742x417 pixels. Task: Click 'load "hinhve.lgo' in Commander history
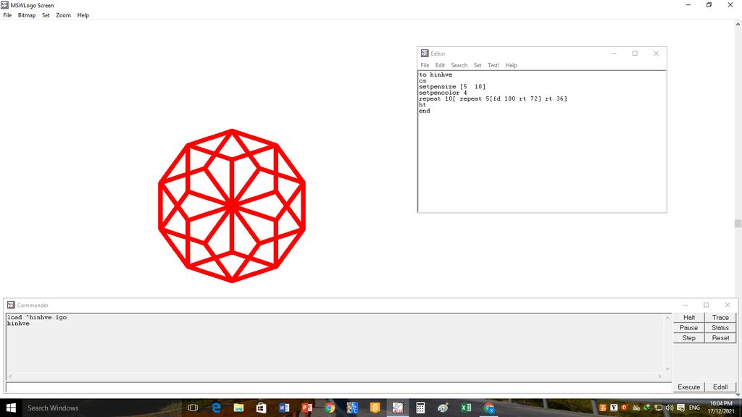pos(37,317)
